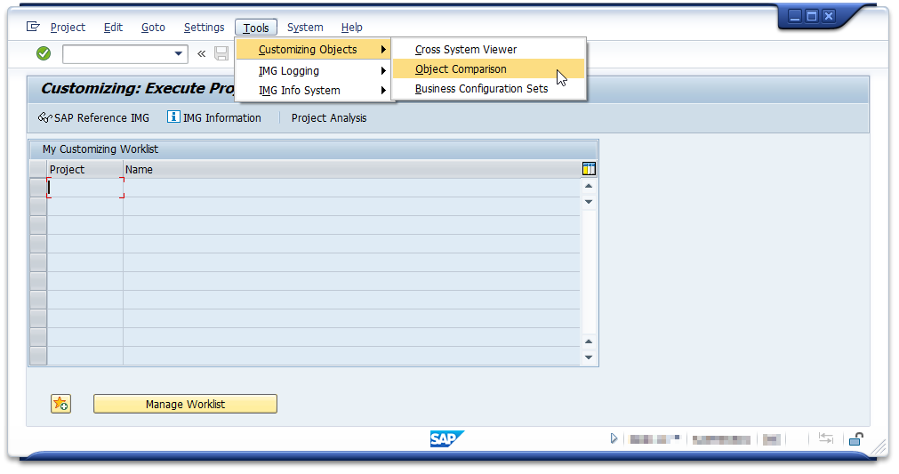Click the SAP Reference IMG glasses icon
Screen dimensions: 899x474
click(x=44, y=117)
